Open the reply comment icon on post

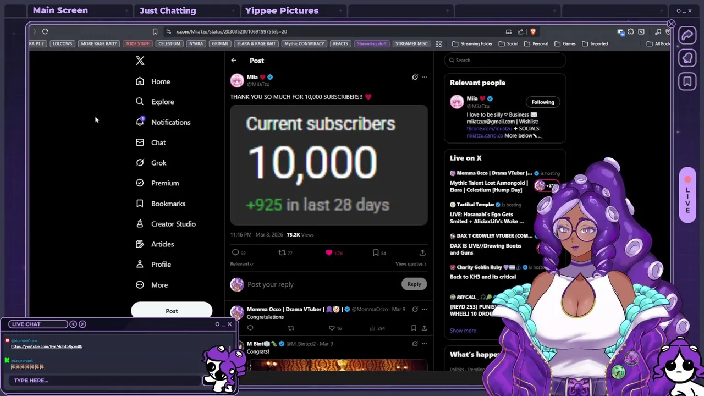click(x=235, y=252)
